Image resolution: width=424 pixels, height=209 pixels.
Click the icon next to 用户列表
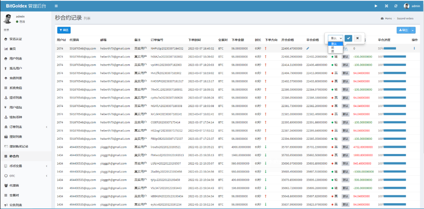click(x=6, y=59)
